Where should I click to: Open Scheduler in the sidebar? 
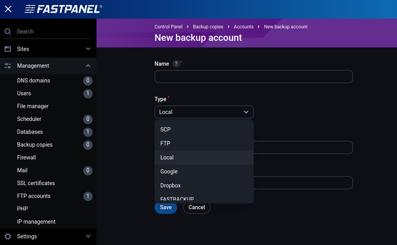29,119
